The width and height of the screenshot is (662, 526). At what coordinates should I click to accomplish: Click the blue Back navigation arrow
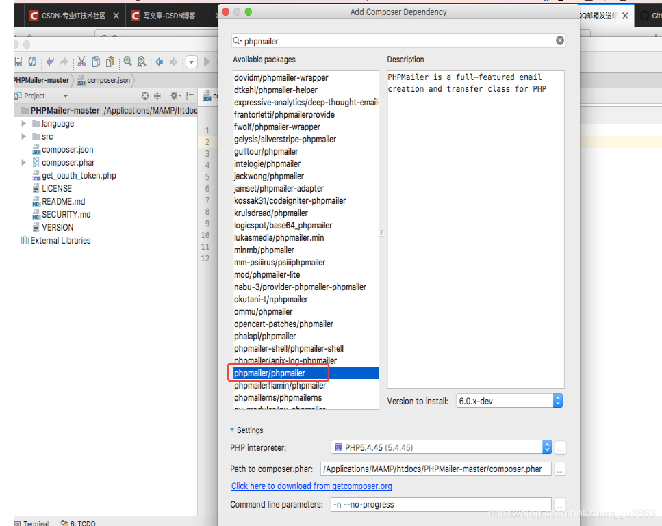(x=159, y=62)
